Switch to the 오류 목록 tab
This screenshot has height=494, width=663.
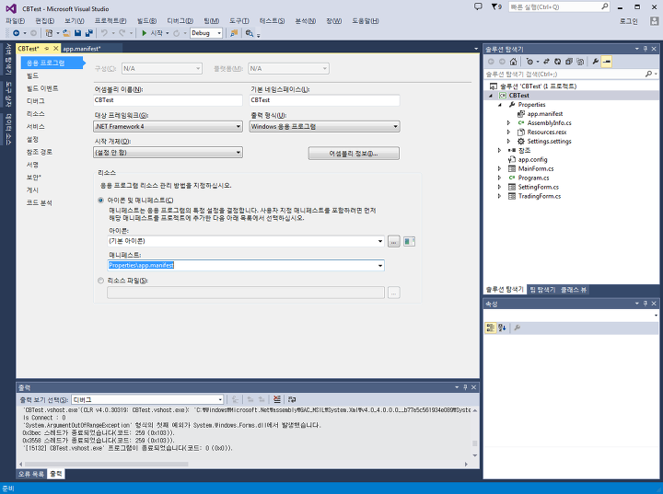tap(31, 474)
